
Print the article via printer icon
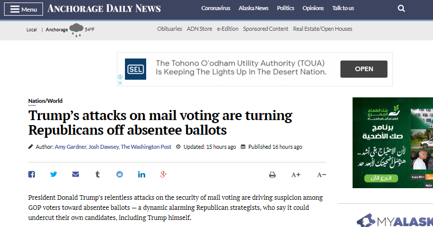[x=272, y=175]
